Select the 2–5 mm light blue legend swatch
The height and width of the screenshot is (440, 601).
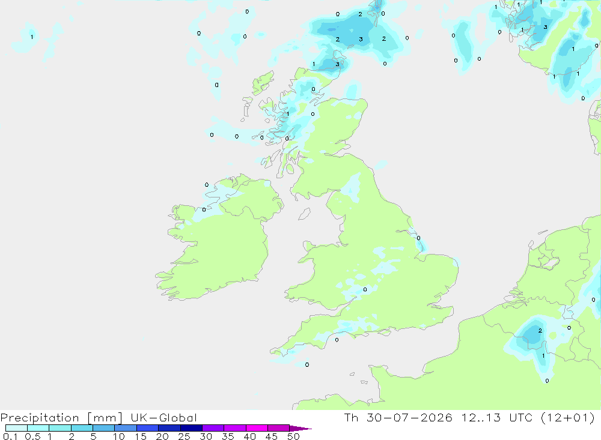click(82, 428)
